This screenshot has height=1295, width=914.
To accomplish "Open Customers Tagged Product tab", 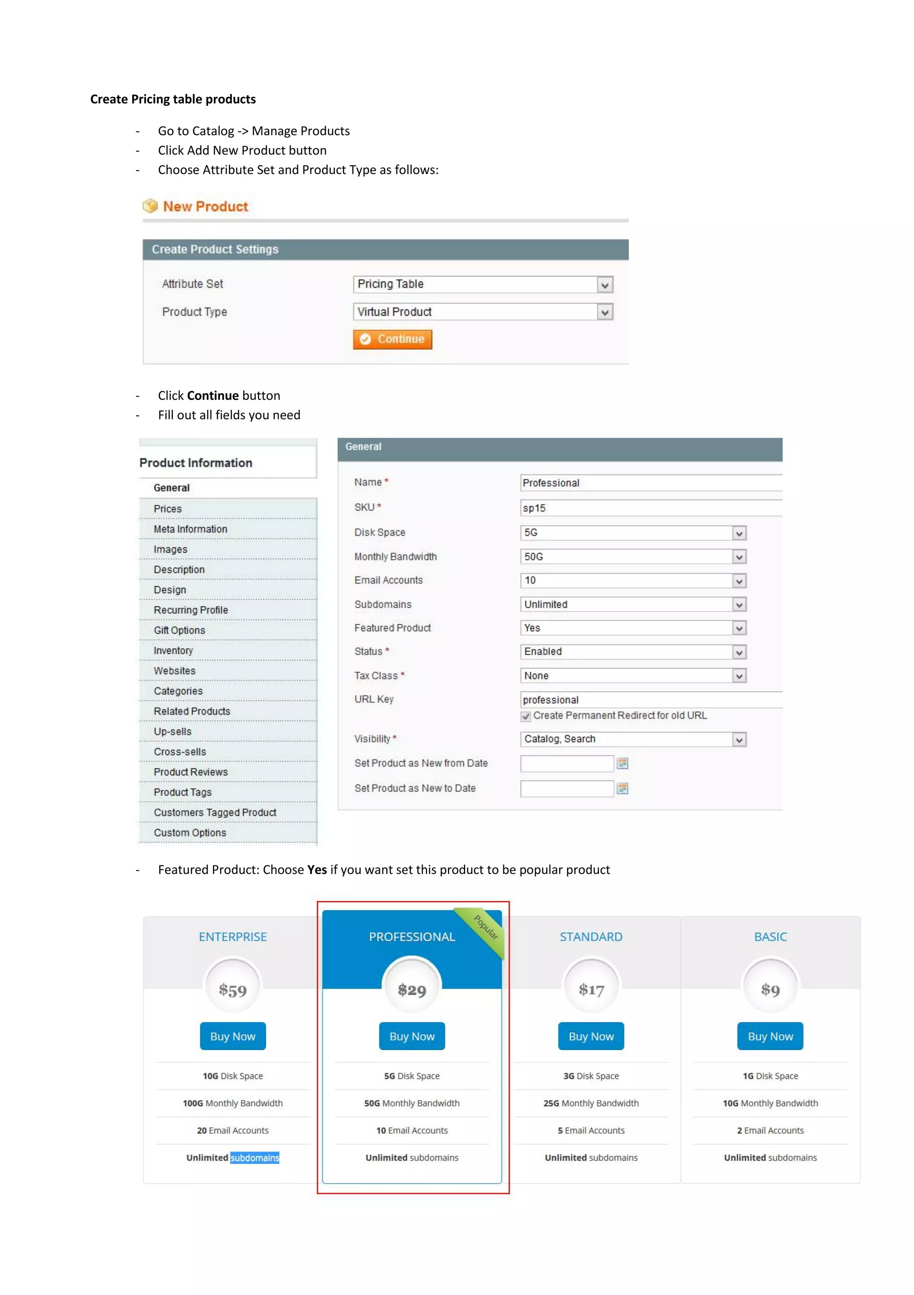I will point(228,813).
